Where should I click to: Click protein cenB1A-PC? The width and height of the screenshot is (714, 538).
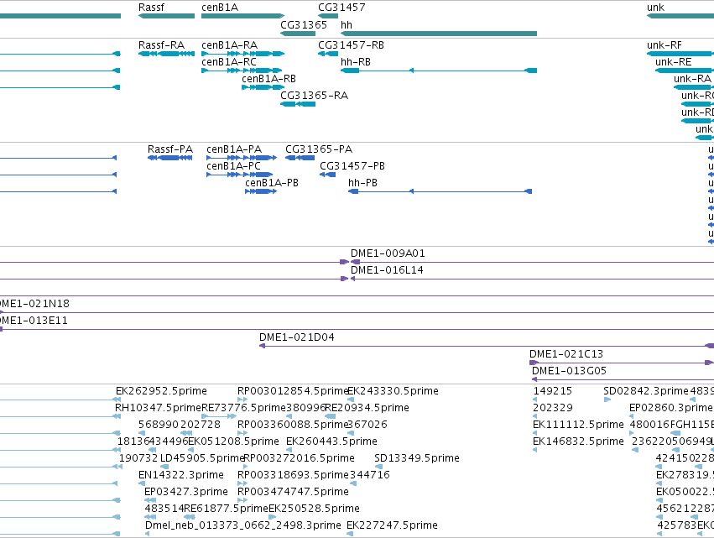click(233, 166)
